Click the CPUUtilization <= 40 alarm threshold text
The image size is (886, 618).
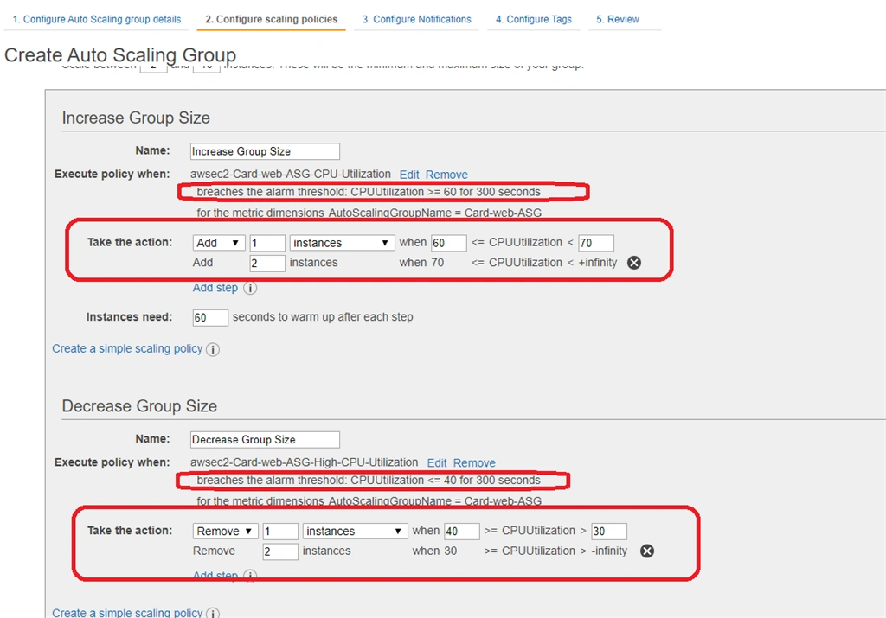(369, 481)
